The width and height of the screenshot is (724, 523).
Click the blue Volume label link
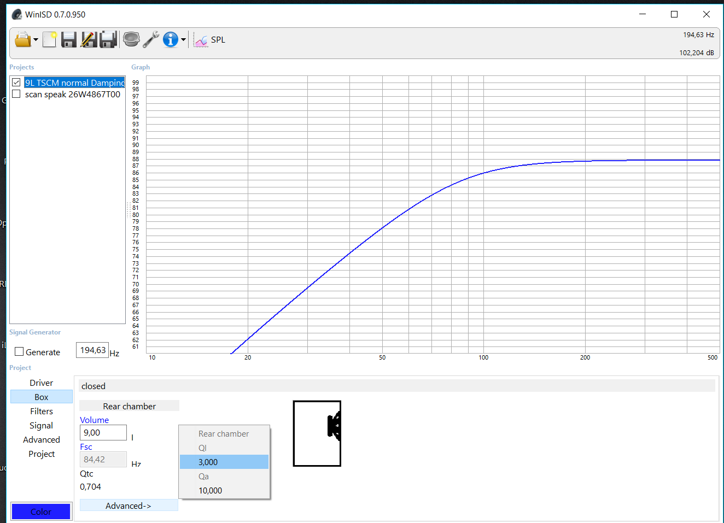pos(94,420)
